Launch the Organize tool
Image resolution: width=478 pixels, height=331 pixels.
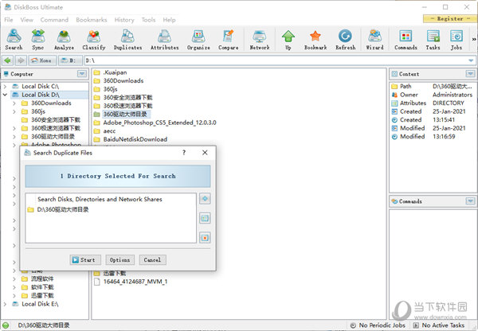click(198, 40)
